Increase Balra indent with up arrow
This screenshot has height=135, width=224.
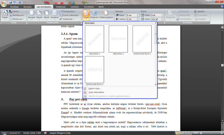[138, 14]
